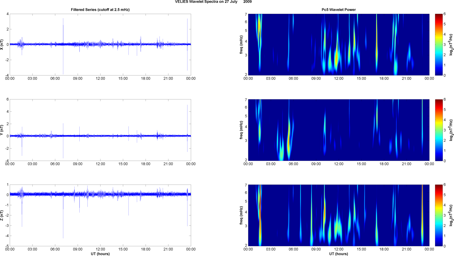Screen dimensions: 454x256
Task: Click the colorbar beside the Y wavelet spectrogram
Action: (439, 130)
